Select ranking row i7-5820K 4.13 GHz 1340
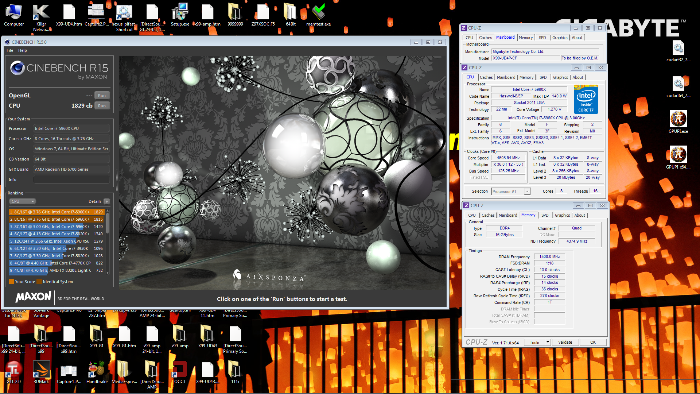The height and width of the screenshot is (394, 700). 57,234
